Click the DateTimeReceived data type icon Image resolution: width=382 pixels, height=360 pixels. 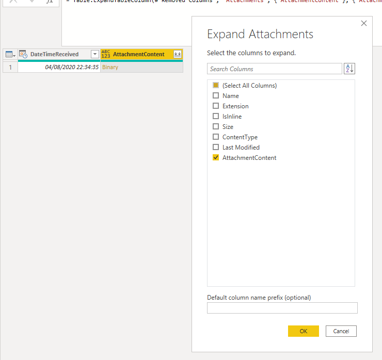(23, 54)
